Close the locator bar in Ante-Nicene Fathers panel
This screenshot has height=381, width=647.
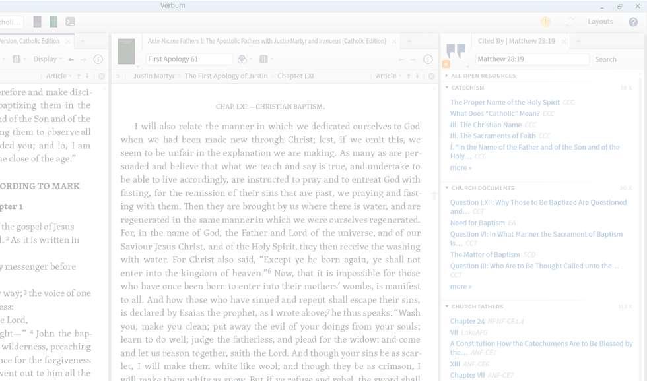431,76
